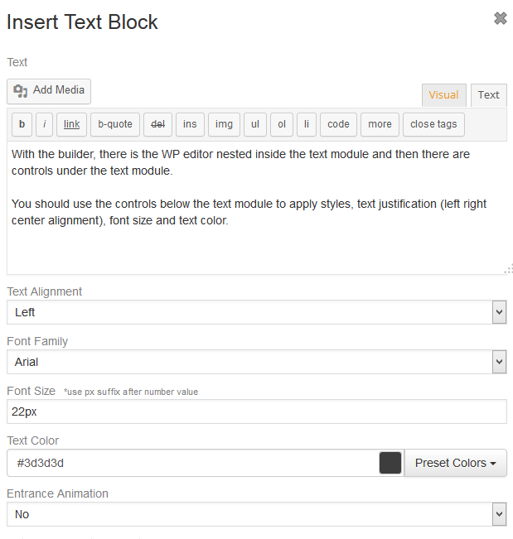Screen dimensions: 513x539
Task: Click the dark gray color swatch
Action: 390,463
